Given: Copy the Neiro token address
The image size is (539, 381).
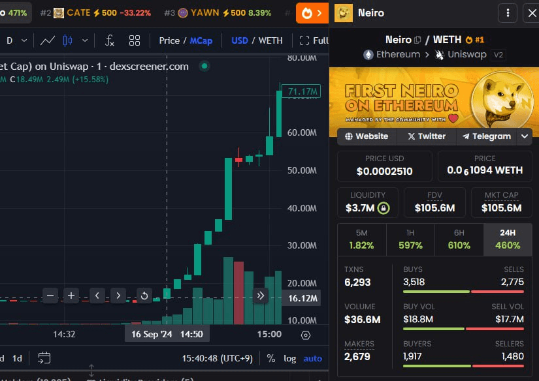Looking at the screenshot, I should tap(417, 40).
